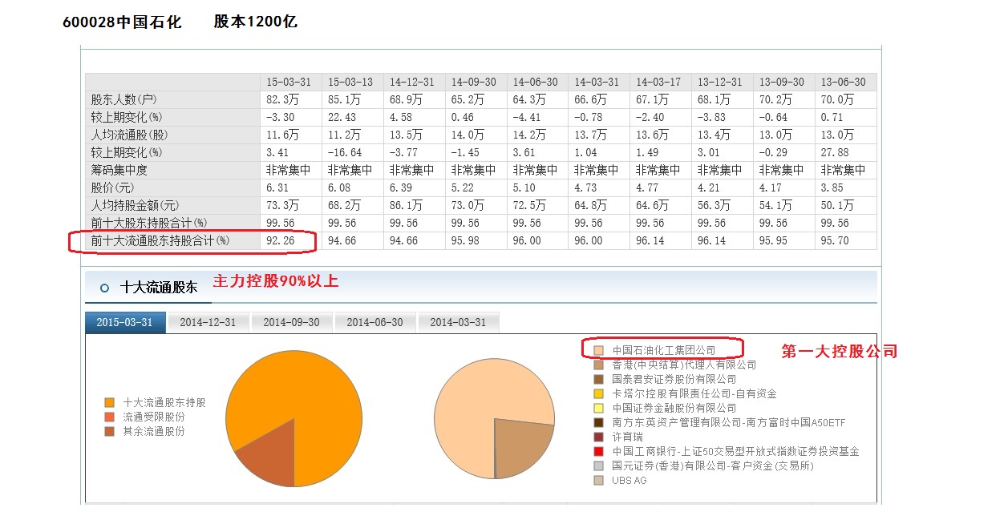Click the 其余流通股份 legend swatch
The height and width of the screenshot is (528, 1008).
tap(109, 431)
